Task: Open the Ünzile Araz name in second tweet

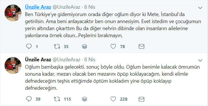Action: (x=38, y=60)
